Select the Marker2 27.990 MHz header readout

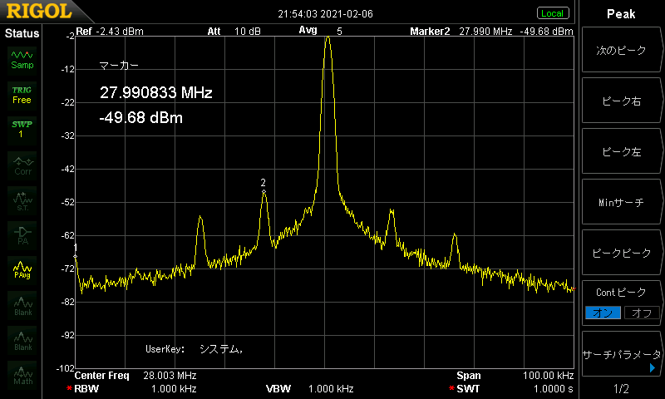coord(491,32)
